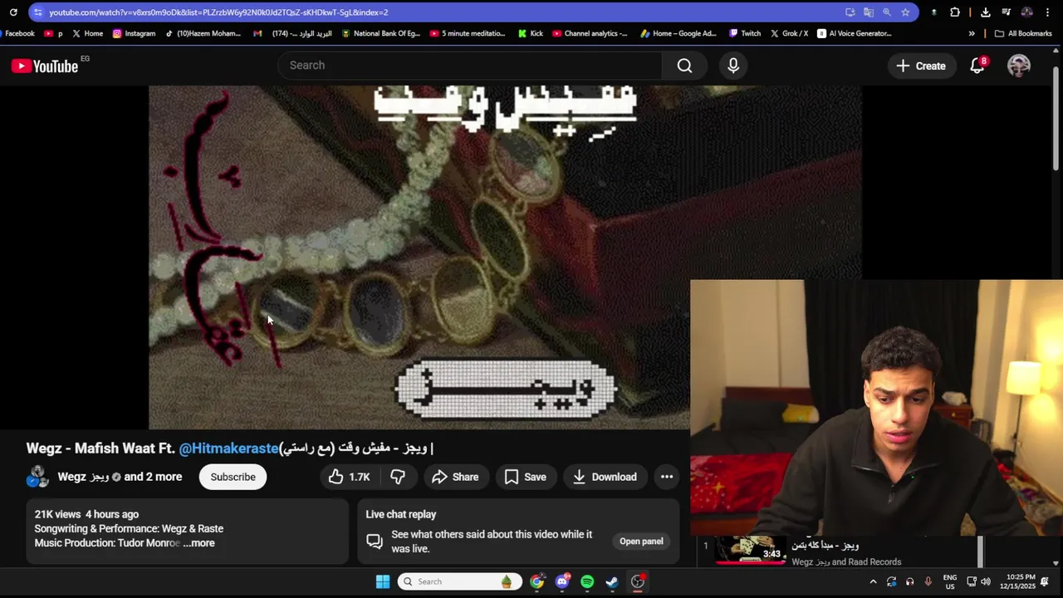Click the YouTube search field
Image resolution: width=1063 pixels, height=598 pixels.
(x=470, y=66)
